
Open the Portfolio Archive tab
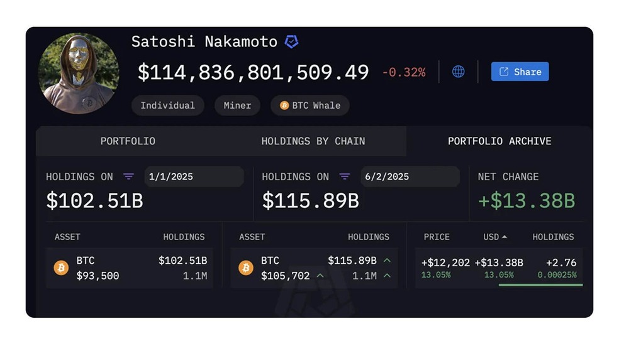click(x=499, y=141)
